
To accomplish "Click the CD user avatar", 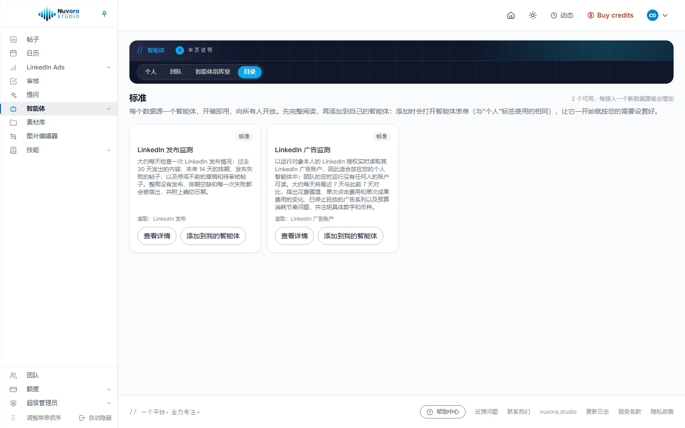I will [653, 15].
